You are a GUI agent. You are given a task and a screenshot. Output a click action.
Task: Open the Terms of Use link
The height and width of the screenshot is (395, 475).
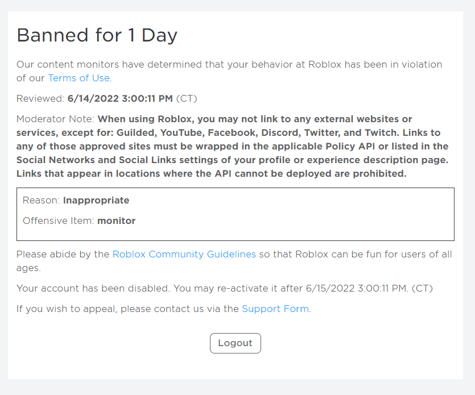(79, 78)
